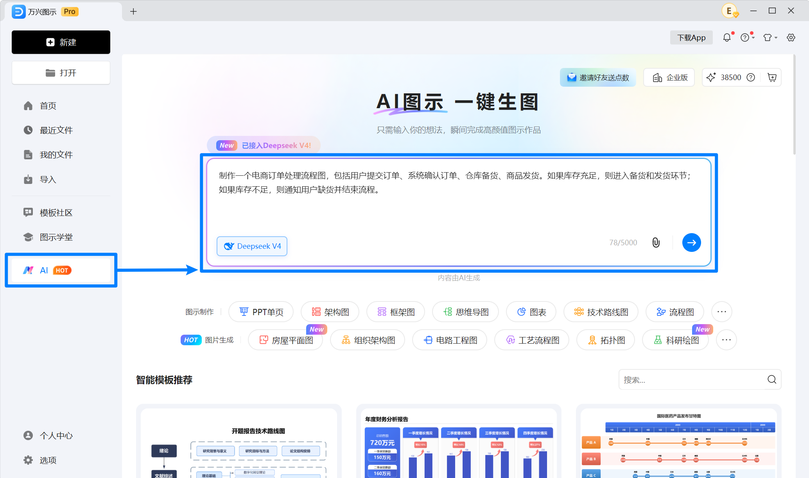Click the shopping cart icon
Image resolution: width=809 pixels, height=478 pixels.
[772, 77]
